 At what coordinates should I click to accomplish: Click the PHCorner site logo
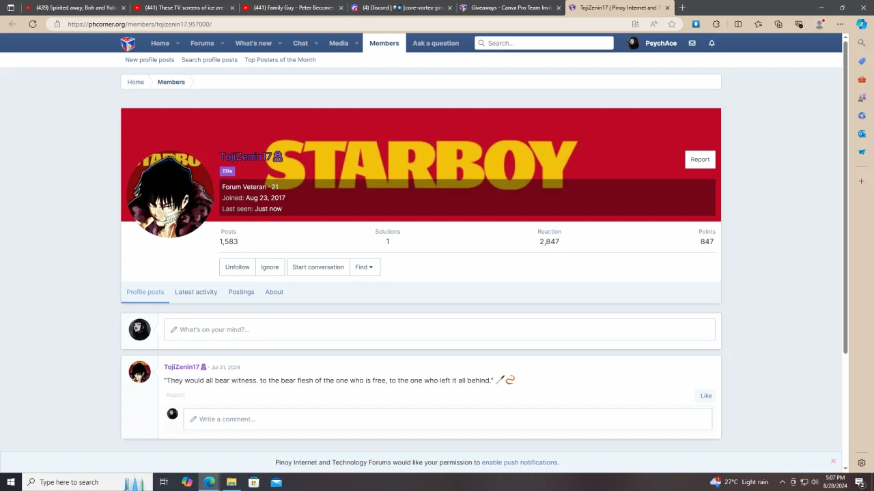[x=128, y=43]
